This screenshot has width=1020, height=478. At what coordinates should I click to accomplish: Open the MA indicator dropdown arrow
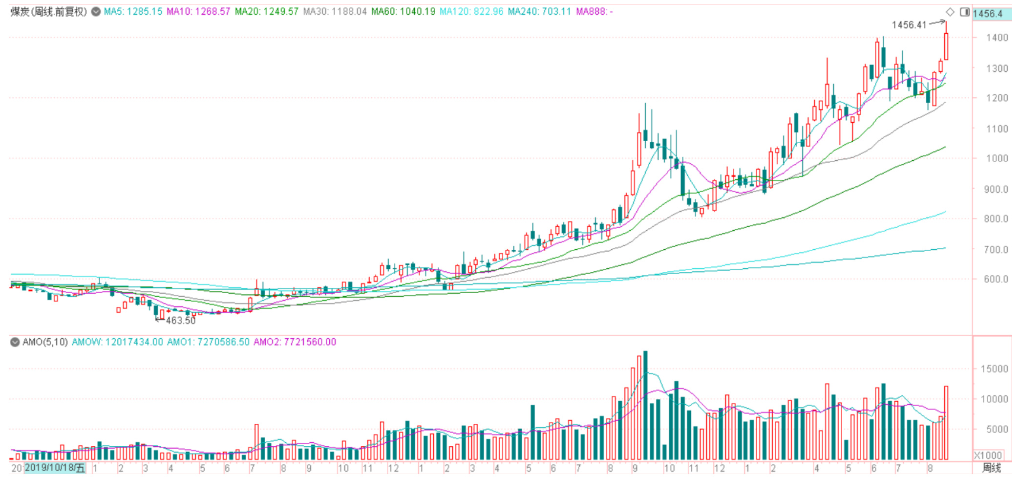tap(96, 12)
